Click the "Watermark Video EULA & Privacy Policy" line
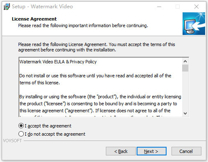This screenshot has height=162, width=208. click(58, 62)
